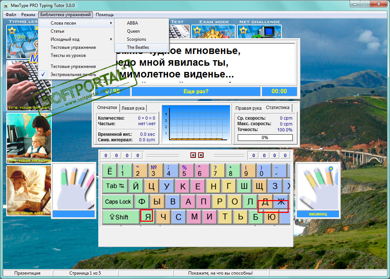Close the MaxType PRO window
Image resolution: width=390 pixels, height=279 pixels.
pos(379,4)
